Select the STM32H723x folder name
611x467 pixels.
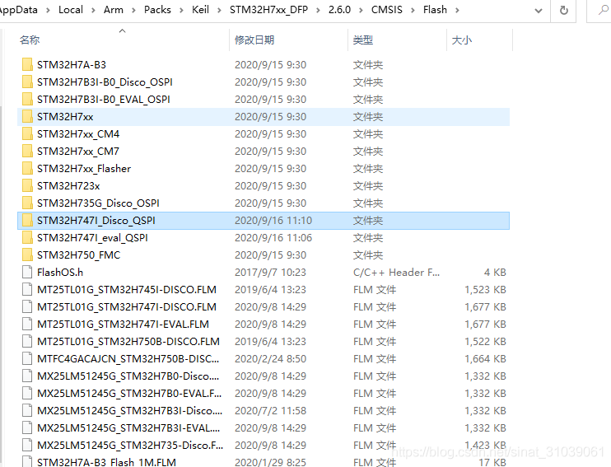click(68, 185)
